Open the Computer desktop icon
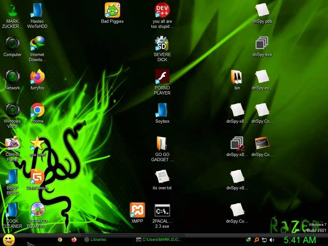This screenshot has height=246, width=328. pos(12,46)
